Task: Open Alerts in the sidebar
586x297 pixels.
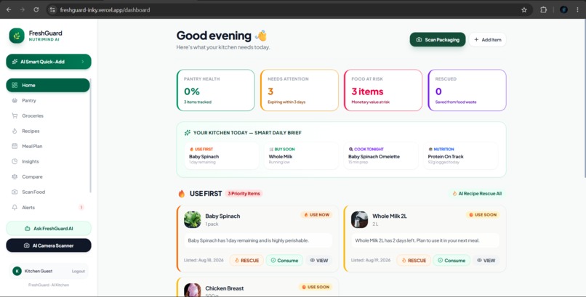Action: pos(48,208)
